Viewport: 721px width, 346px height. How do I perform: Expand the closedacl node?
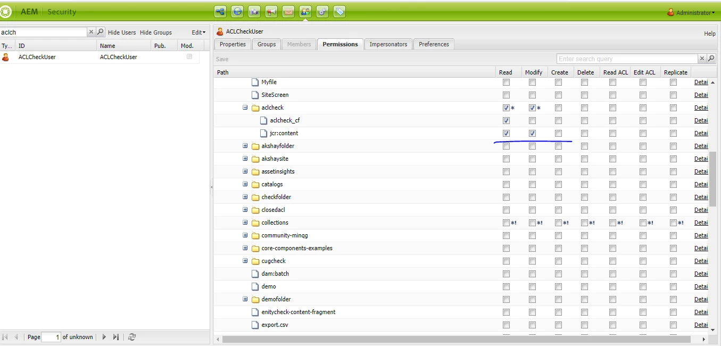tap(245, 210)
